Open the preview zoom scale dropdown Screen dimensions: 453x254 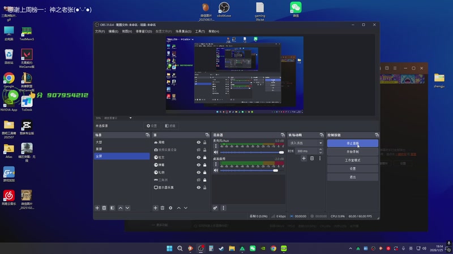(131, 118)
